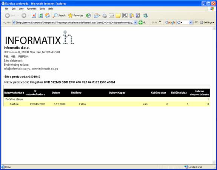Open the Google search box dropdown
Image resolution: width=217 pixels, height=170 pixels.
[191, 22]
